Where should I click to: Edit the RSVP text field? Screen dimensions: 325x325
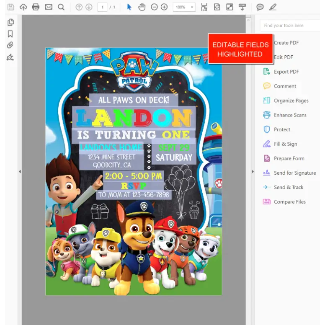tap(134, 186)
